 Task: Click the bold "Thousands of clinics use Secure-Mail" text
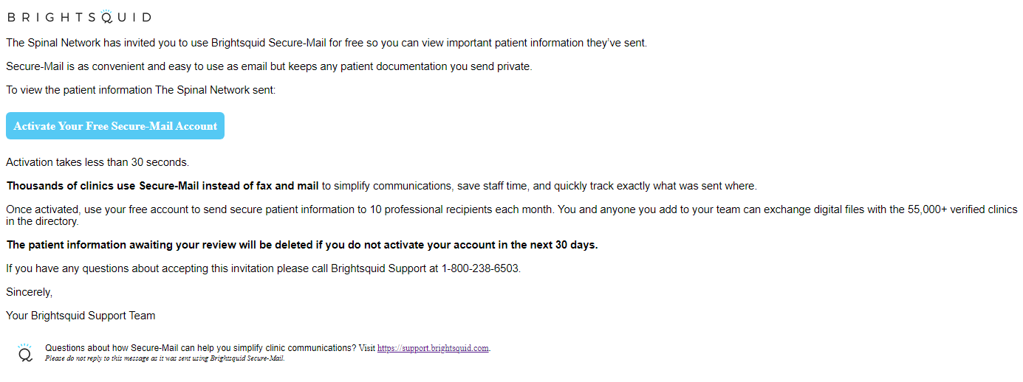pyautogui.click(x=162, y=186)
